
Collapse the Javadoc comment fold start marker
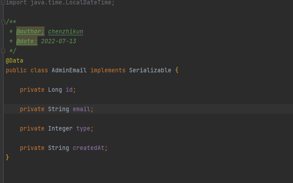click(x=3, y=22)
